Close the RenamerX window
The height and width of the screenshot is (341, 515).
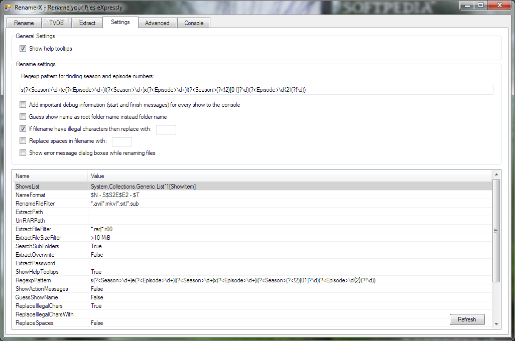tap(499, 5)
